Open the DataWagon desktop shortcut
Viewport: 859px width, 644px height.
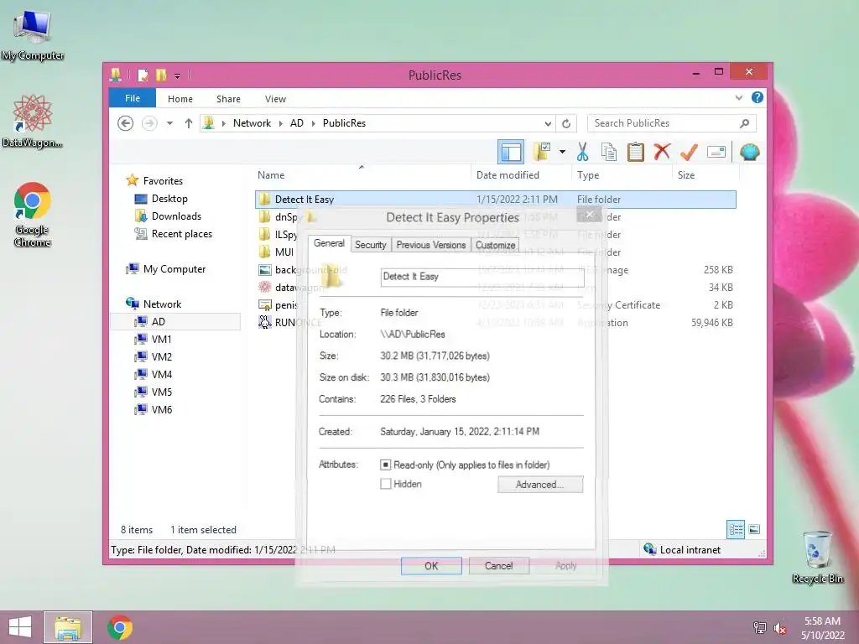tap(32, 121)
